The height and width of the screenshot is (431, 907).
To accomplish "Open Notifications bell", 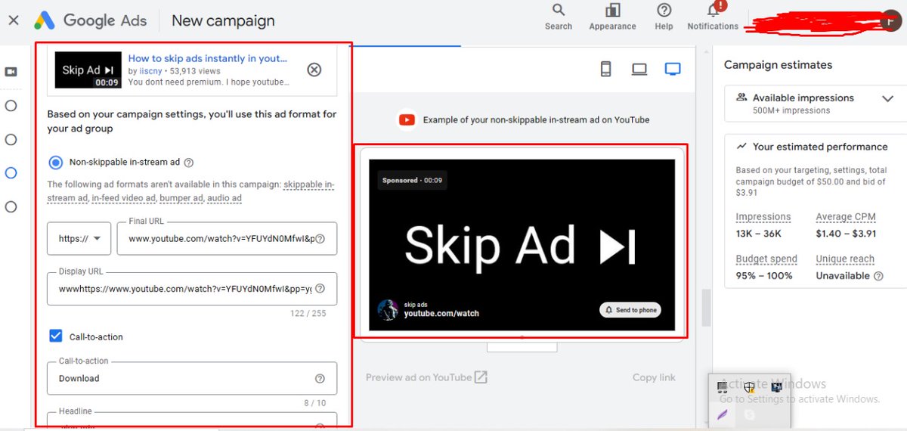I will (713, 17).
